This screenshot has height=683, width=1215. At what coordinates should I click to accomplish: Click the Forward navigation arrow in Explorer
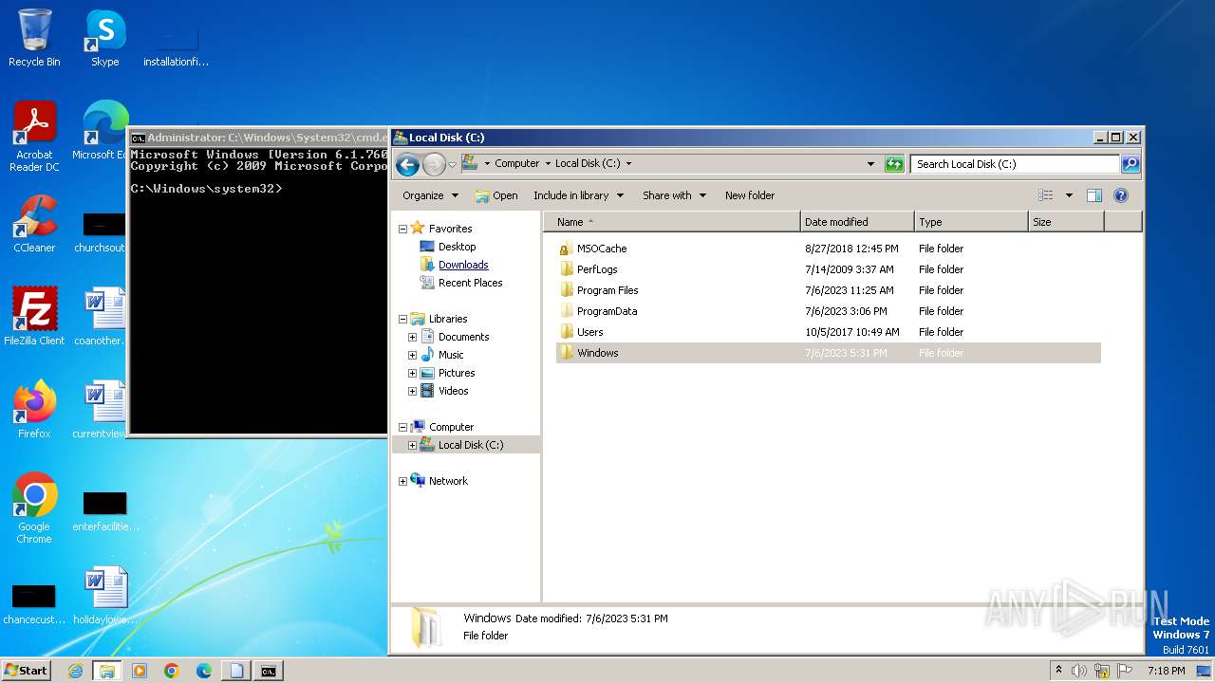click(x=434, y=164)
